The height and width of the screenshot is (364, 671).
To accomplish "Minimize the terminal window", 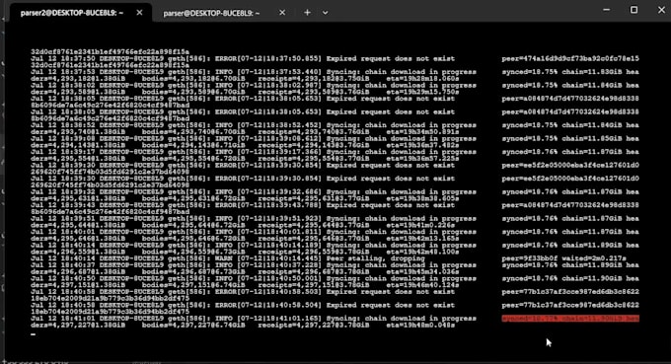I will pyautogui.click(x=607, y=10).
